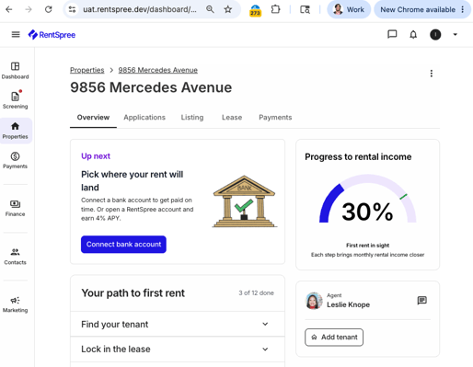
Task: Click the 'First rent in sight' caption
Action: click(367, 246)
